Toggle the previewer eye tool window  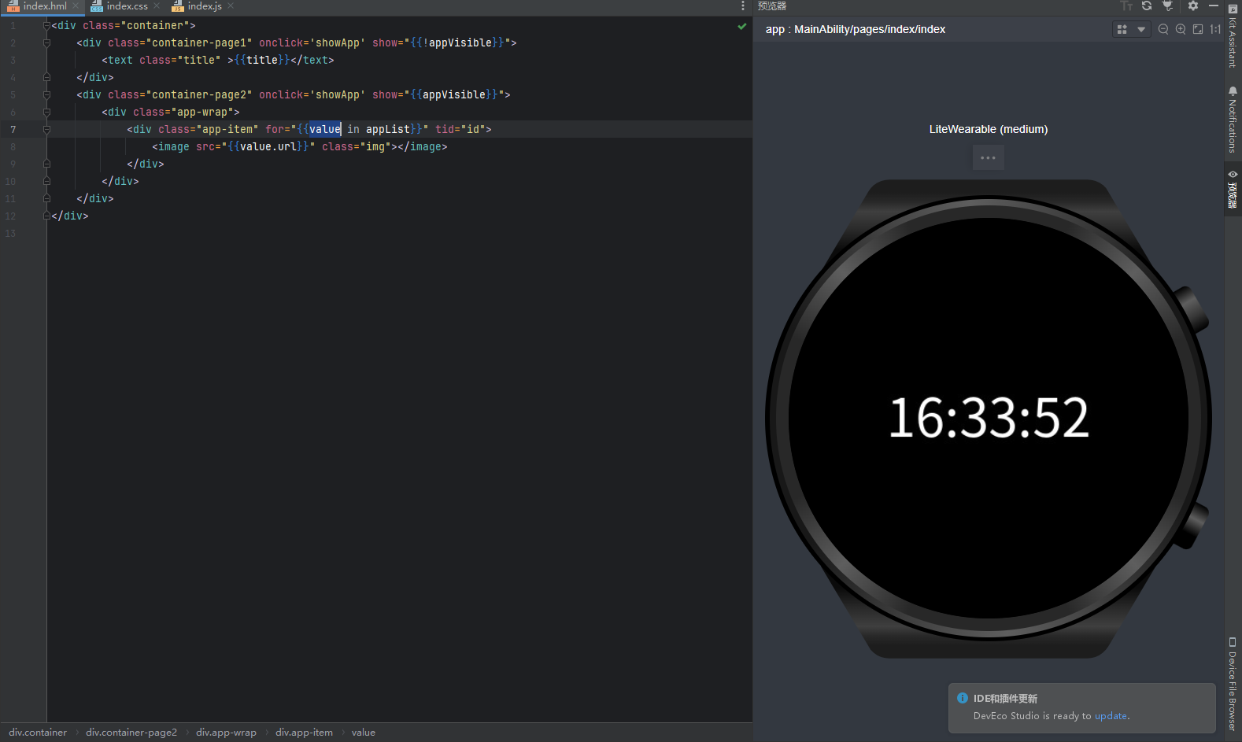pos(1233,189)
